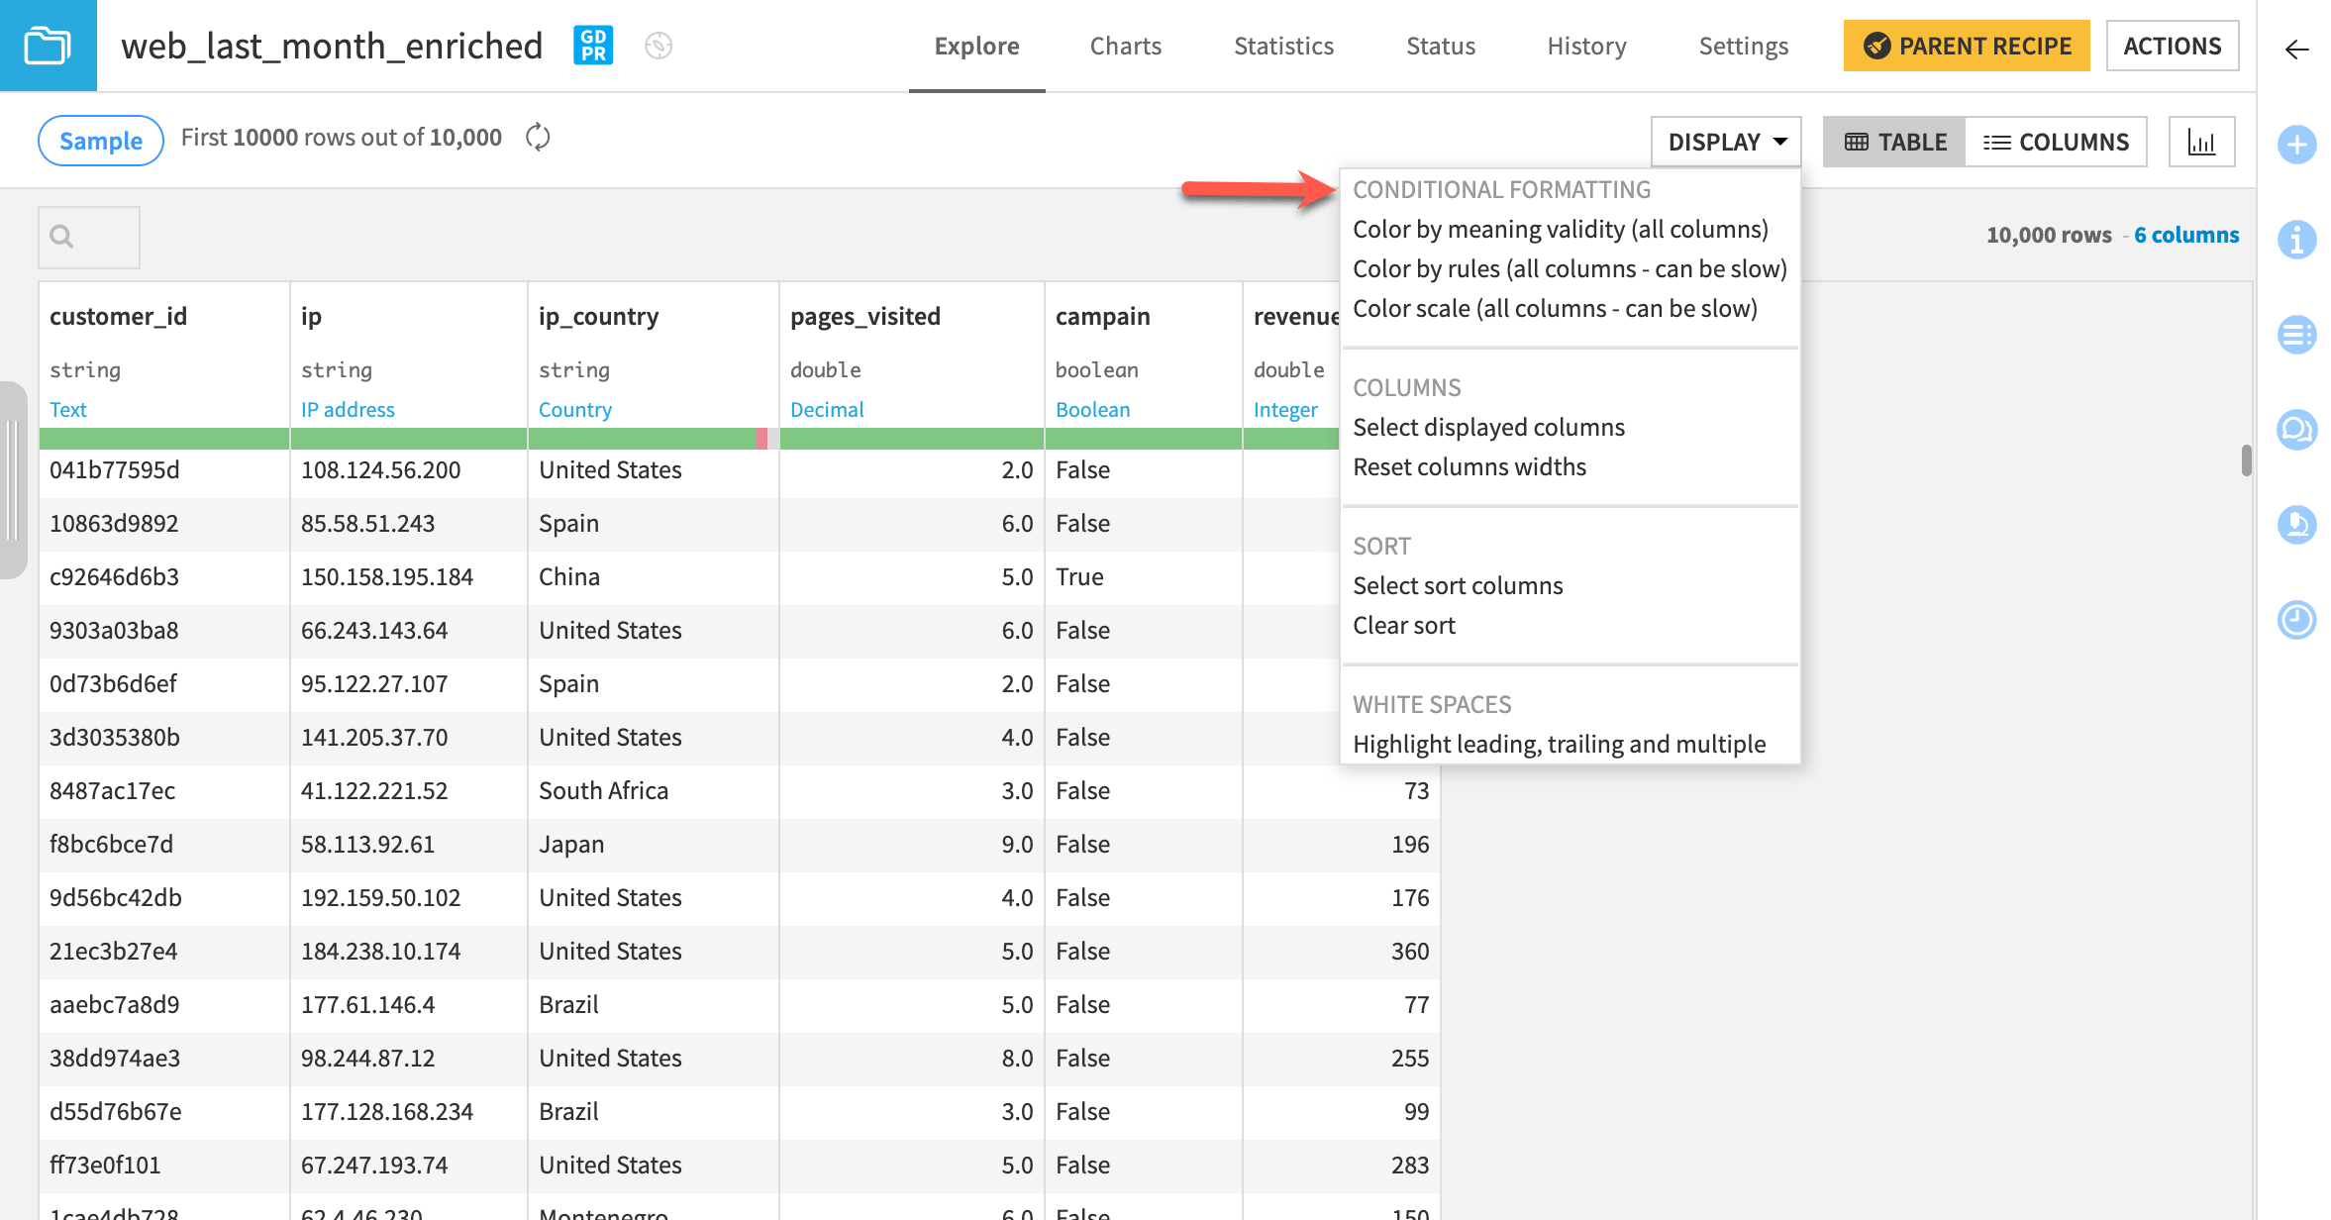Switch to COLUMNS view
Viewport: 2331px width, 1220px height.
[2056, 142]
